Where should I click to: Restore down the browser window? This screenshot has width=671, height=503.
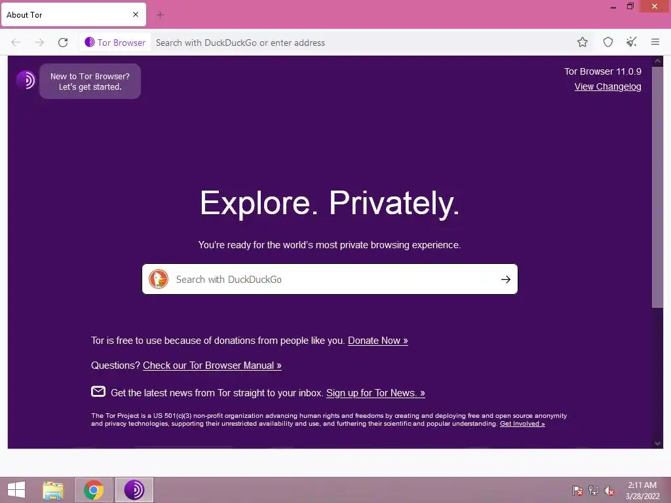630,6
